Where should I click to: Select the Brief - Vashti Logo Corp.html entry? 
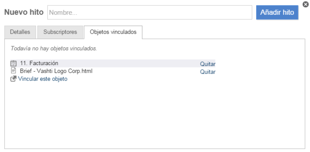56,71
